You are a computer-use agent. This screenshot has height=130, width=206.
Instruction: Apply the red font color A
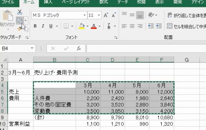point(94,26)
